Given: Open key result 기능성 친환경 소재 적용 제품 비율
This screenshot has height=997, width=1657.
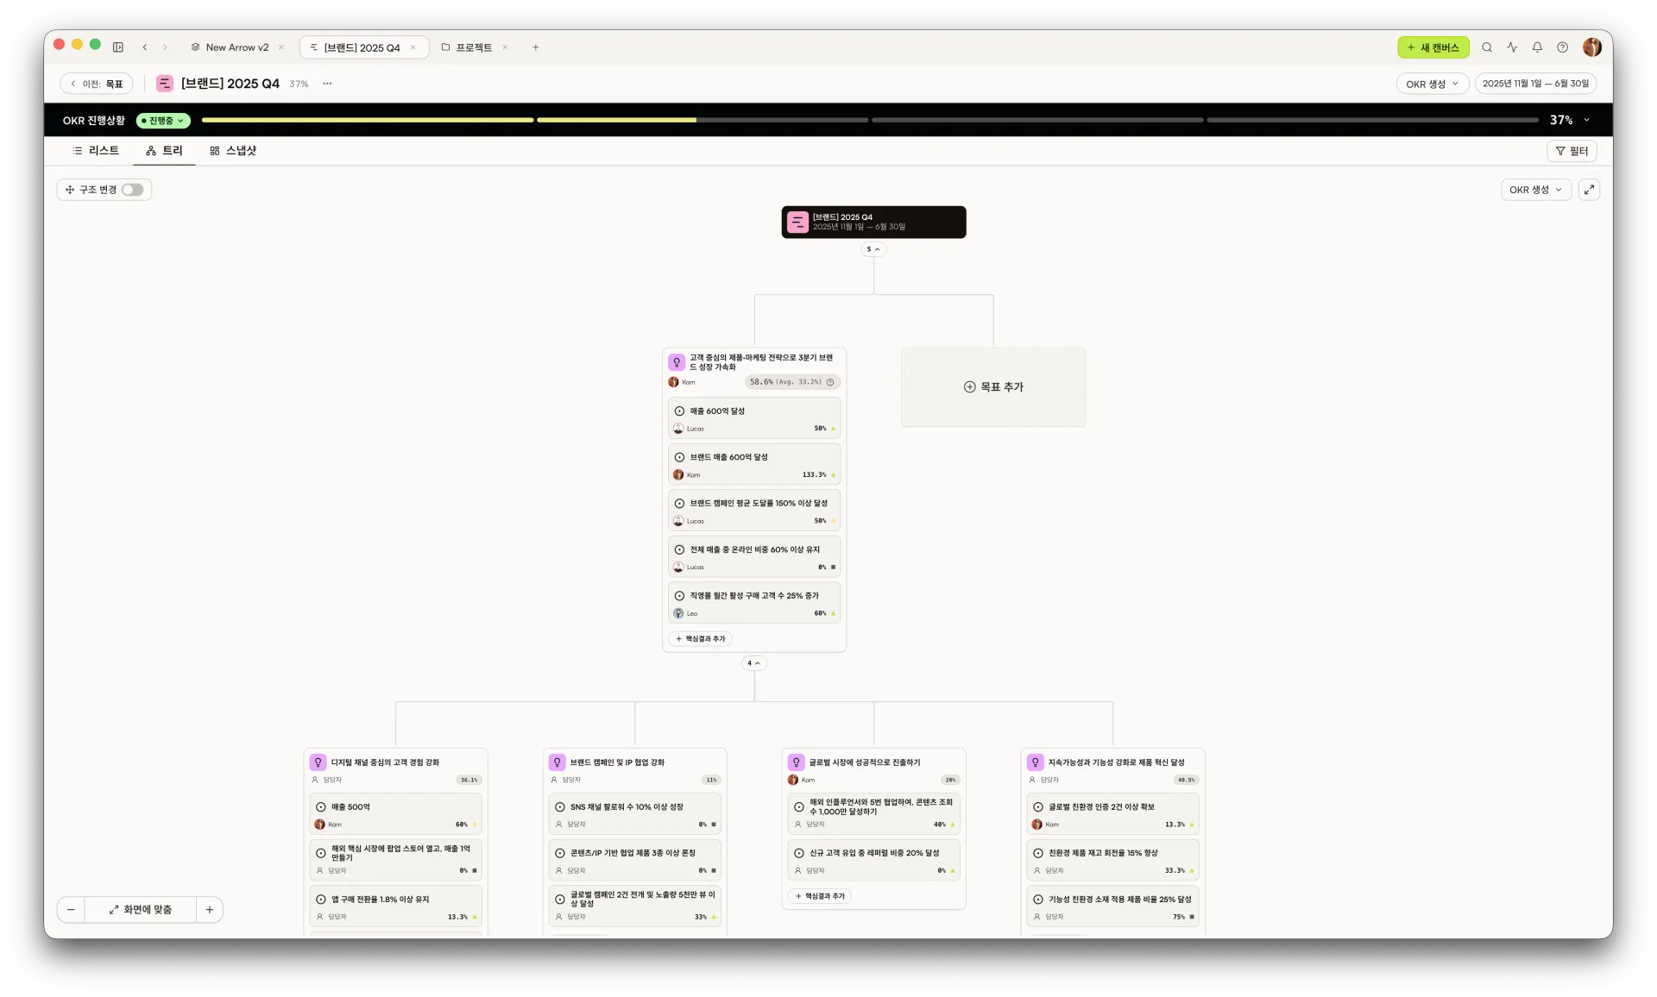Looking at the screenshot, I should 1112,907.
